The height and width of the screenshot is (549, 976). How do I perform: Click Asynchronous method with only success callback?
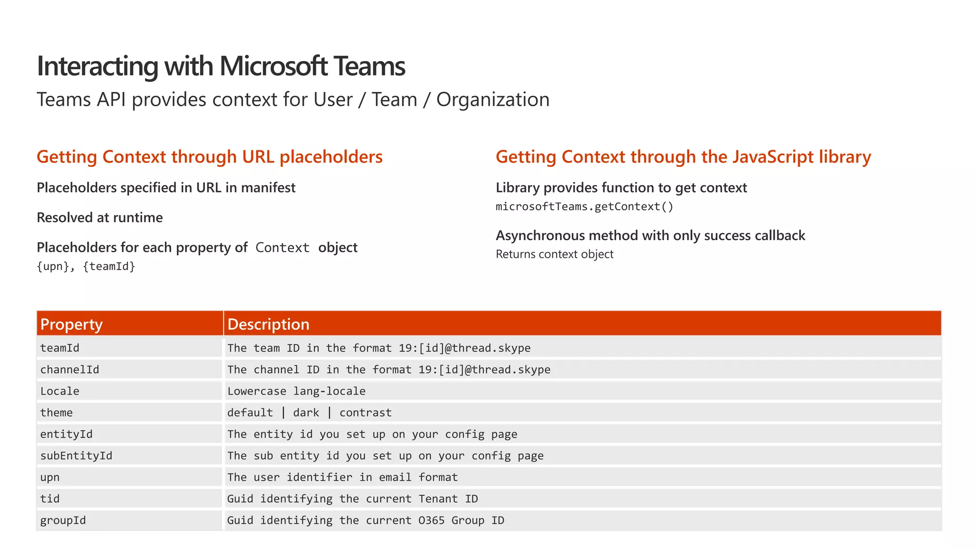click(651, 235)
